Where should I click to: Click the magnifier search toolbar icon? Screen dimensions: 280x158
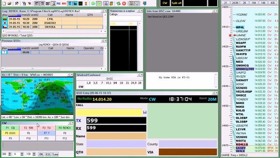tap(53, 4)
